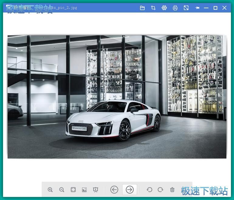Click the zoom out magnifier icon
The height and width of the screenshot is (200, 234).
coord(62,190)
